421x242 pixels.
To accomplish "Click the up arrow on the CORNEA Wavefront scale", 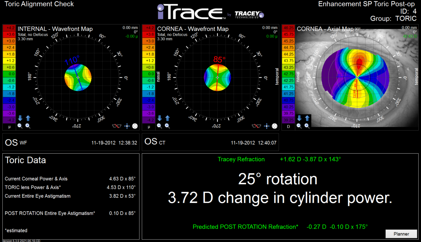I will pyautogui.click(x=167, y=117).
